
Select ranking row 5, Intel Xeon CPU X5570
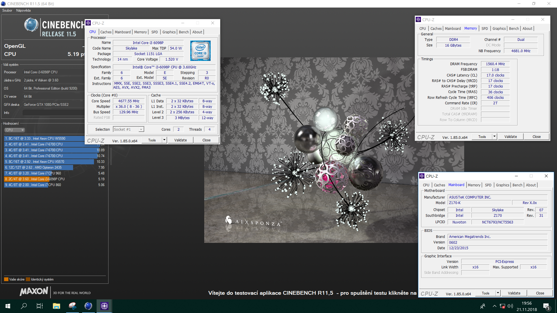pyautogui.click(x=54, y=162)
